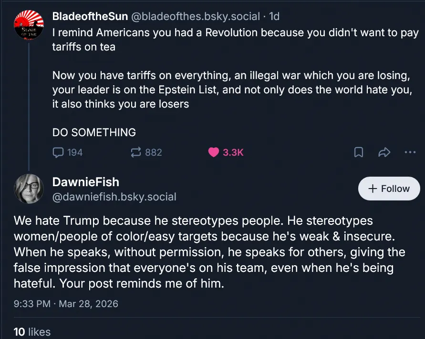
Task: Click the plus icon in Follow button
Action: point(373,189)
